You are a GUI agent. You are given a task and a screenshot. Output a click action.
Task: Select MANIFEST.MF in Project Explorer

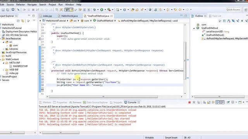(x=20, y=66)
